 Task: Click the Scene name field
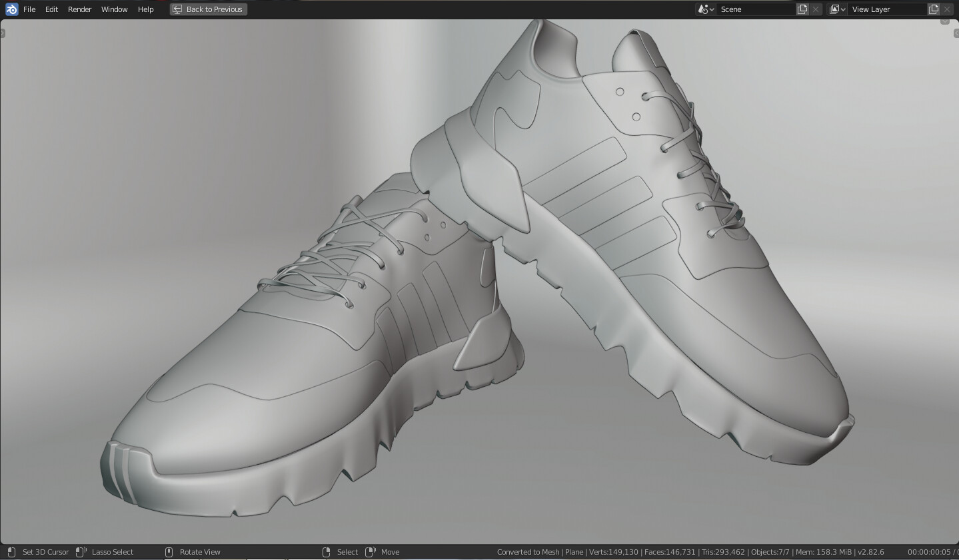pos(756,9)
